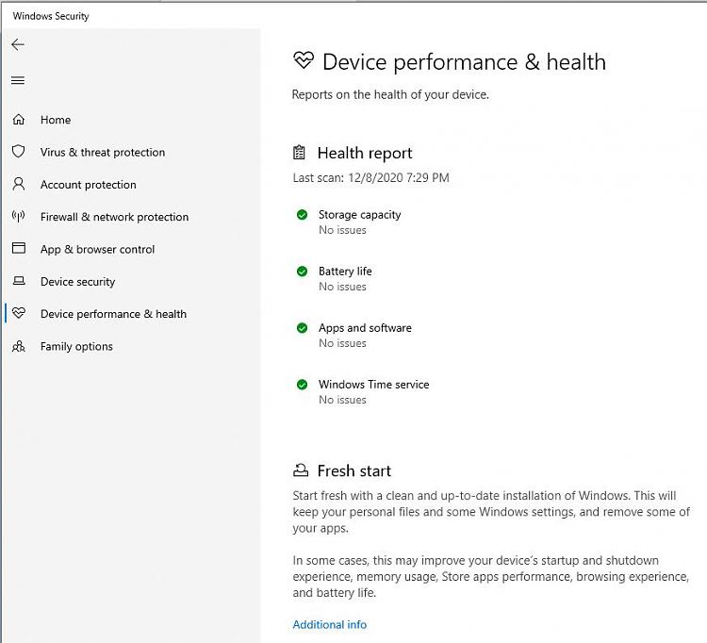Select Device performance & health sidebar item
This screenshot has height=643, width=707.
click(114, 314)
